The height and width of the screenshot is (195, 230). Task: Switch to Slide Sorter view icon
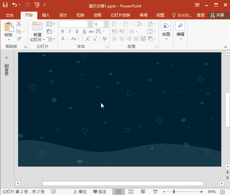131,192
